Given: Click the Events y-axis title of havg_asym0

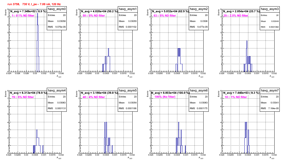Looking at the screenshot, I should [x=6, y=12].
